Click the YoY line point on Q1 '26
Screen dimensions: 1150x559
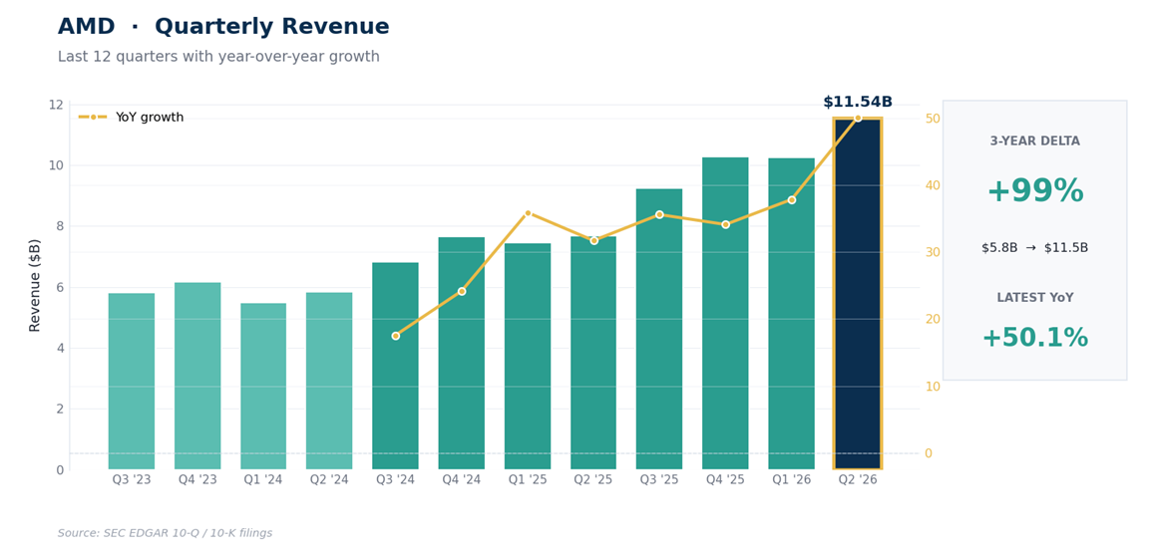click(791, 200)
